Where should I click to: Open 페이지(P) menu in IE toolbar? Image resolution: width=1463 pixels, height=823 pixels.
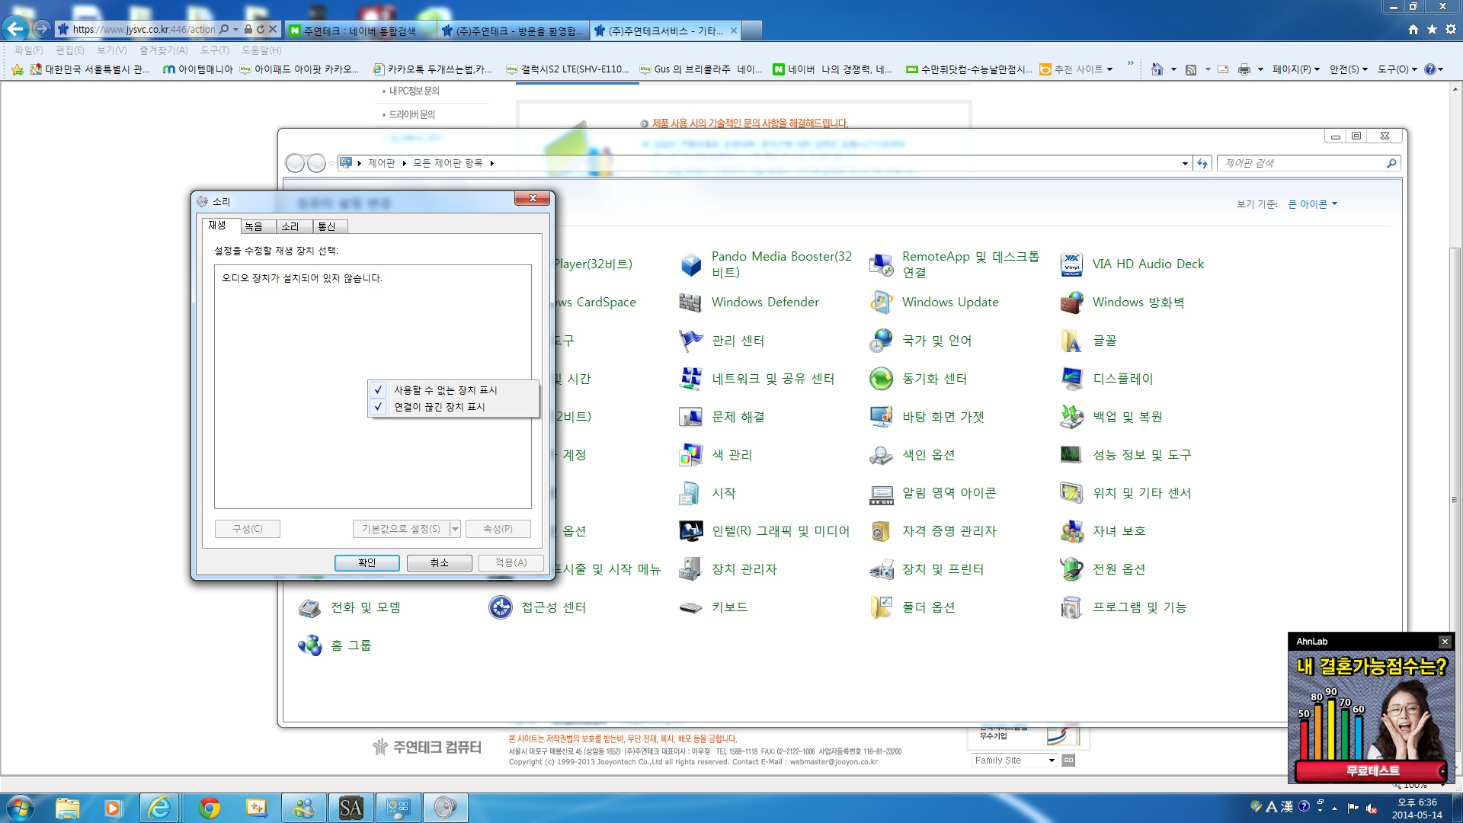click(1295, 69)
